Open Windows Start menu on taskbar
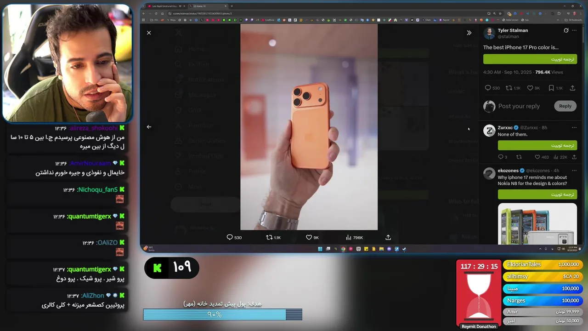588x331 pixels. click(x=320, y=249)
